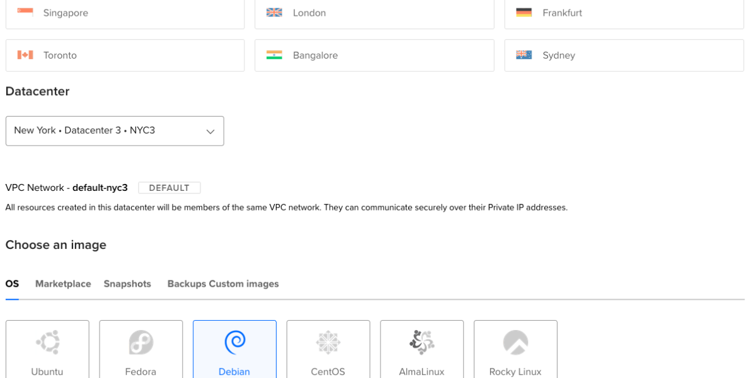Open the Custom images tab
756x378 pixels.
(x=244, y=284)
